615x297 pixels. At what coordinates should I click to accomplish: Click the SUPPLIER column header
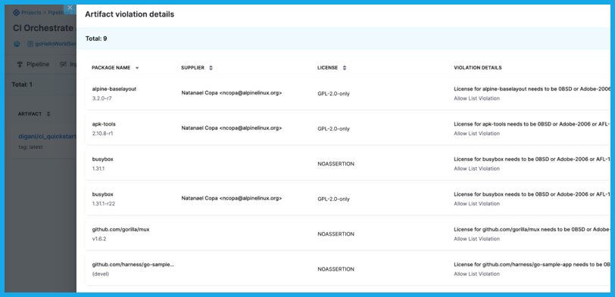click(x=192, y=68)
